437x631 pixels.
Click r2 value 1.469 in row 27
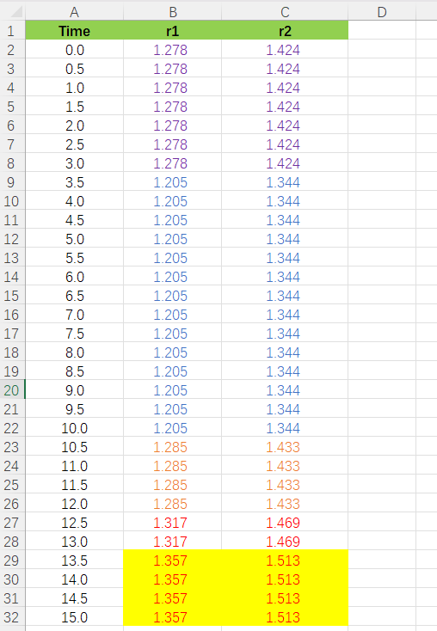coord(285,523)
